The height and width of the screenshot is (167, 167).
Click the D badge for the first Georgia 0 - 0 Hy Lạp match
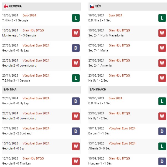click(x=76, y=48)
